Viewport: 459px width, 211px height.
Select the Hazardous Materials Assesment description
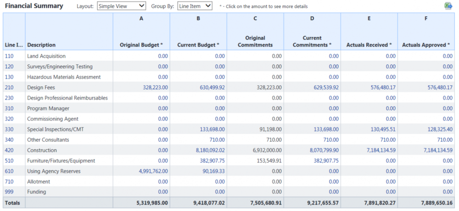coord(64,77)
